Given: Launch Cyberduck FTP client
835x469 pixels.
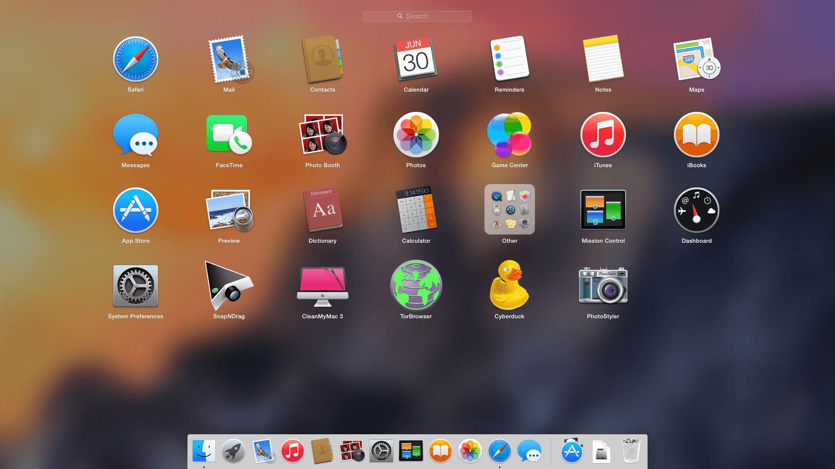Looking at the screenshot, I should [509, 285].
